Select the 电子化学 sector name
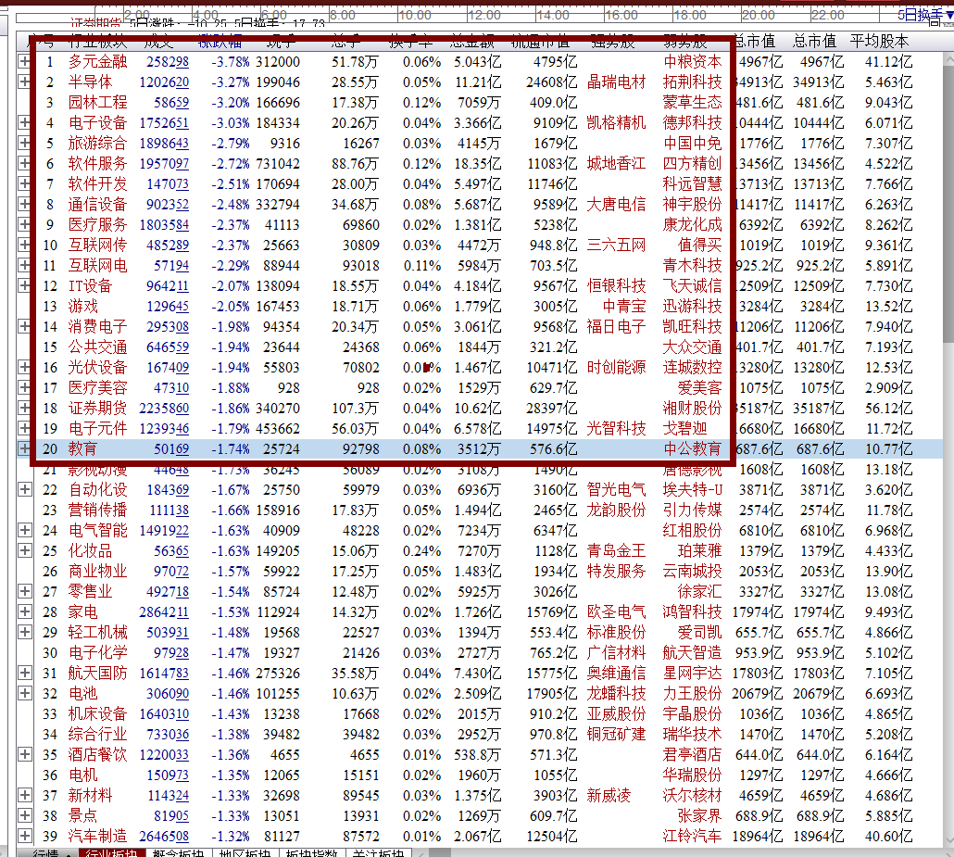This screenshot has height=857, width=954. [97, 653]
